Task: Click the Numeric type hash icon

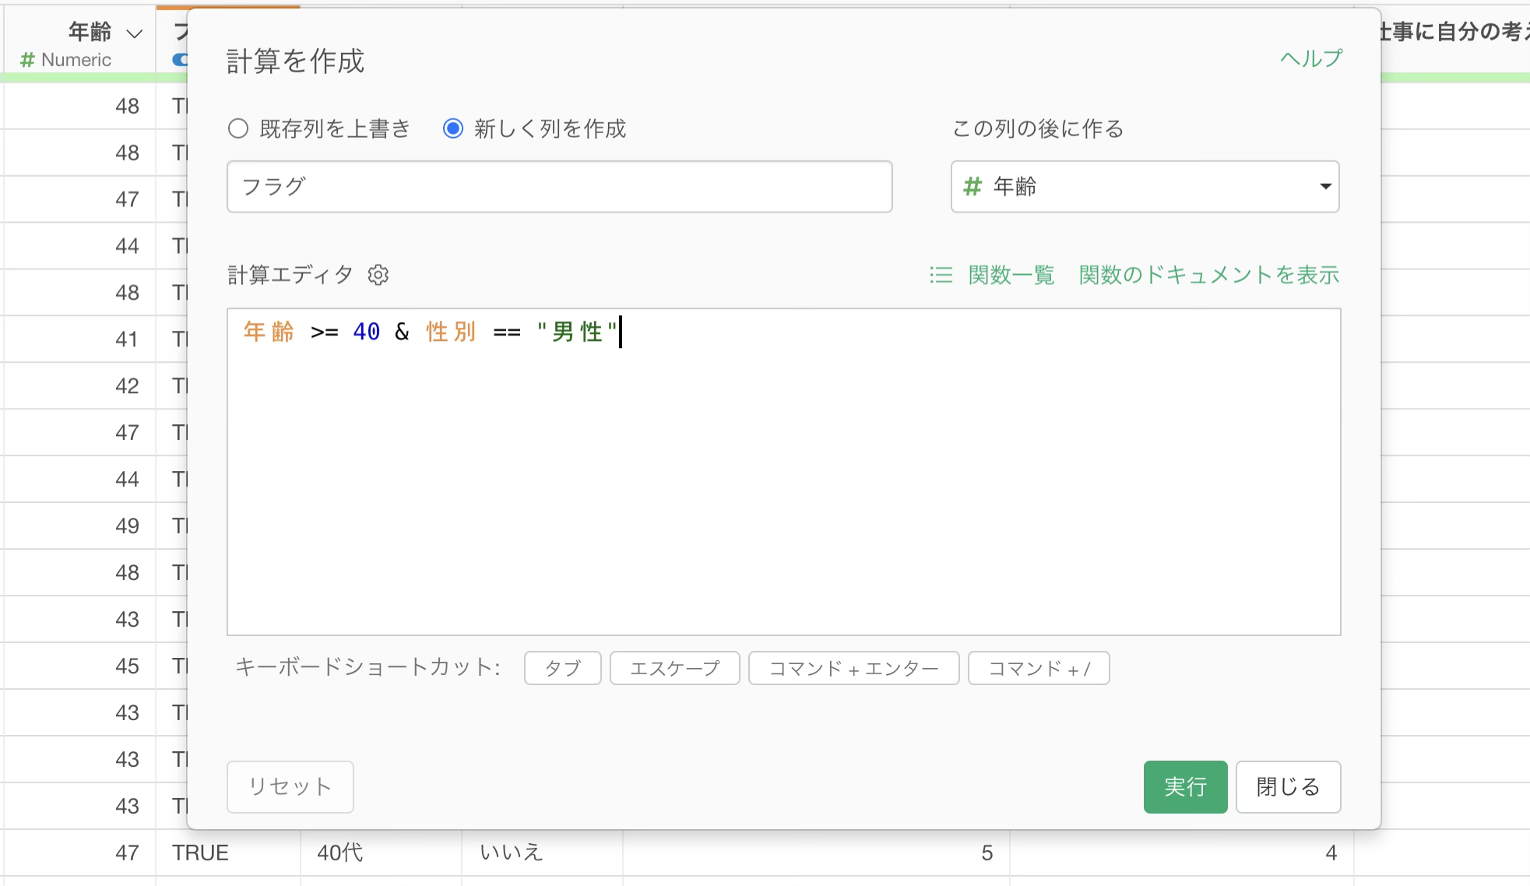Action: [27, 60]
